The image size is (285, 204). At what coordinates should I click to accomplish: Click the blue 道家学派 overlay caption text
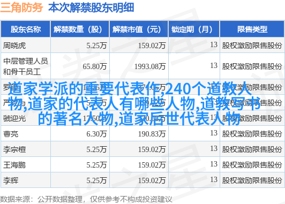[x=134, y=104]
